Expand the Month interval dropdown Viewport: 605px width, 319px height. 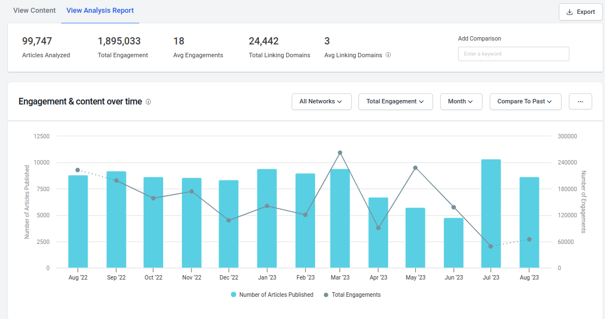(x=461, y=102)
